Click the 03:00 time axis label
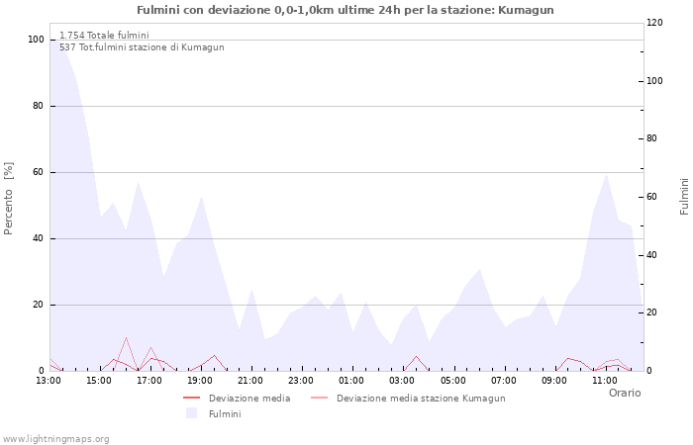The height and width of the screenshot is (445, 693). tap(402, 381)
